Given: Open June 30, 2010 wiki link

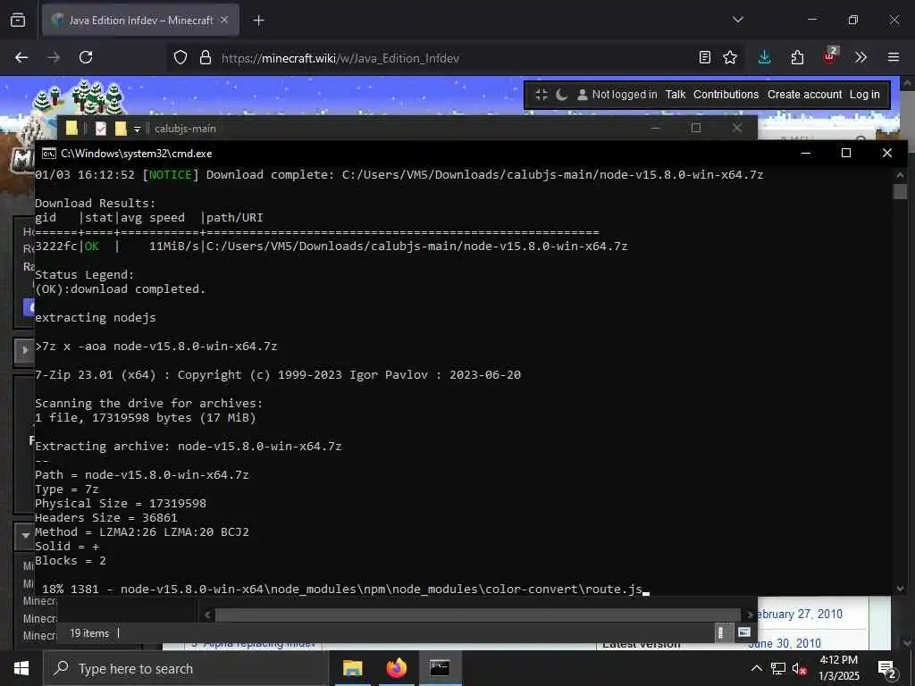Looking at the screenshot, I should click(x=785, y=643).
